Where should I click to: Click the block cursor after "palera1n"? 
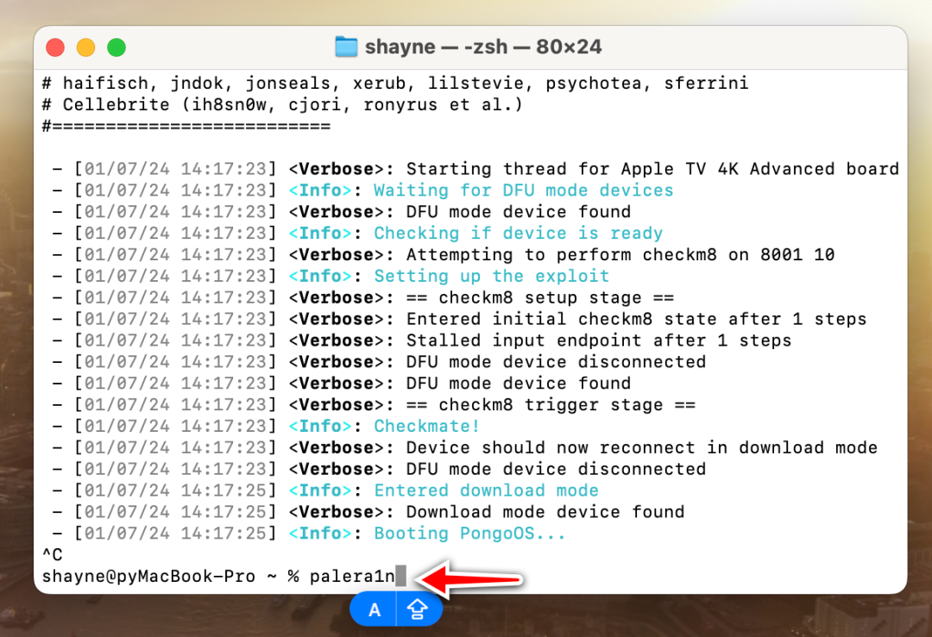(x=401, y=576)
